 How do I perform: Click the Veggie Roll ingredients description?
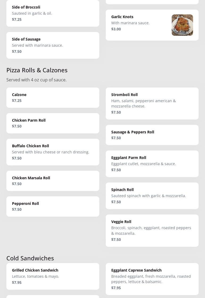[151, 231]
